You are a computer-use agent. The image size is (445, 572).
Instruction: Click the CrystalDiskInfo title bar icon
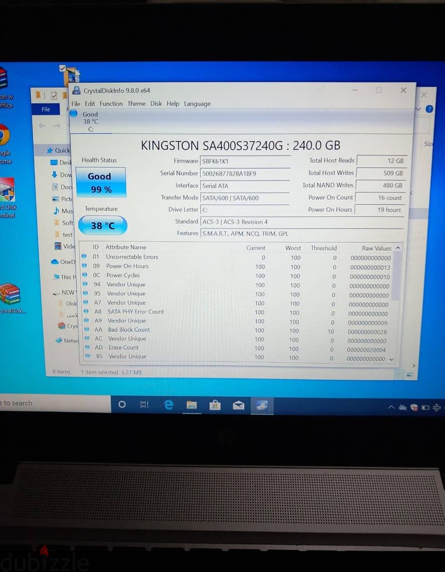[76, 90]
